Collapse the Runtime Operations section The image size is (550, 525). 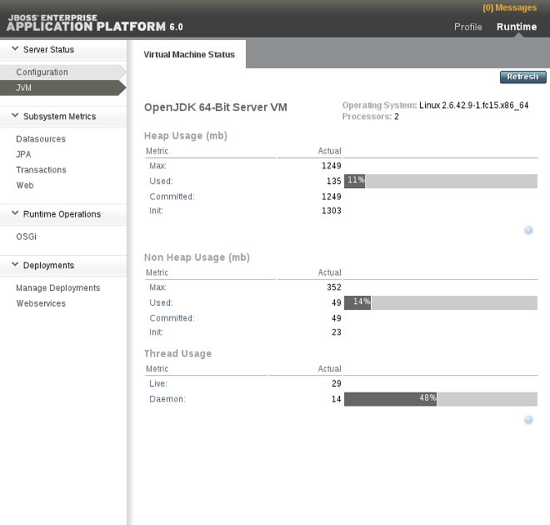coord(14,214)
